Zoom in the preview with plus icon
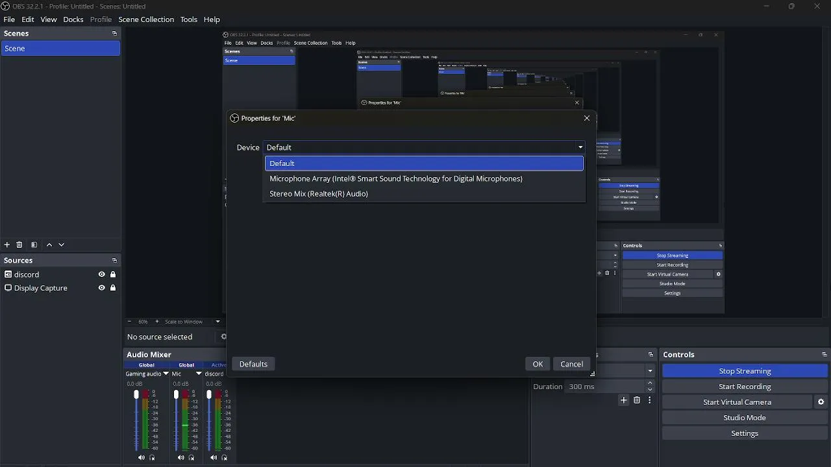 (156, 322)
